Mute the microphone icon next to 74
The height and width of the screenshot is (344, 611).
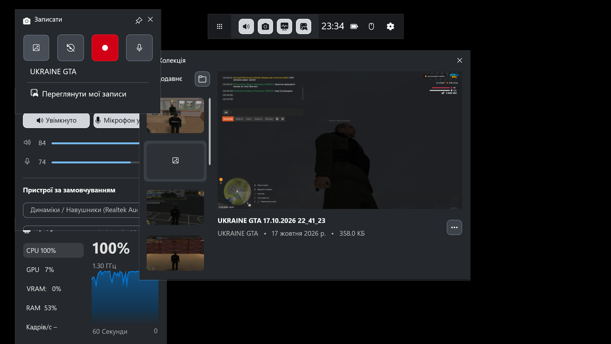27,162
